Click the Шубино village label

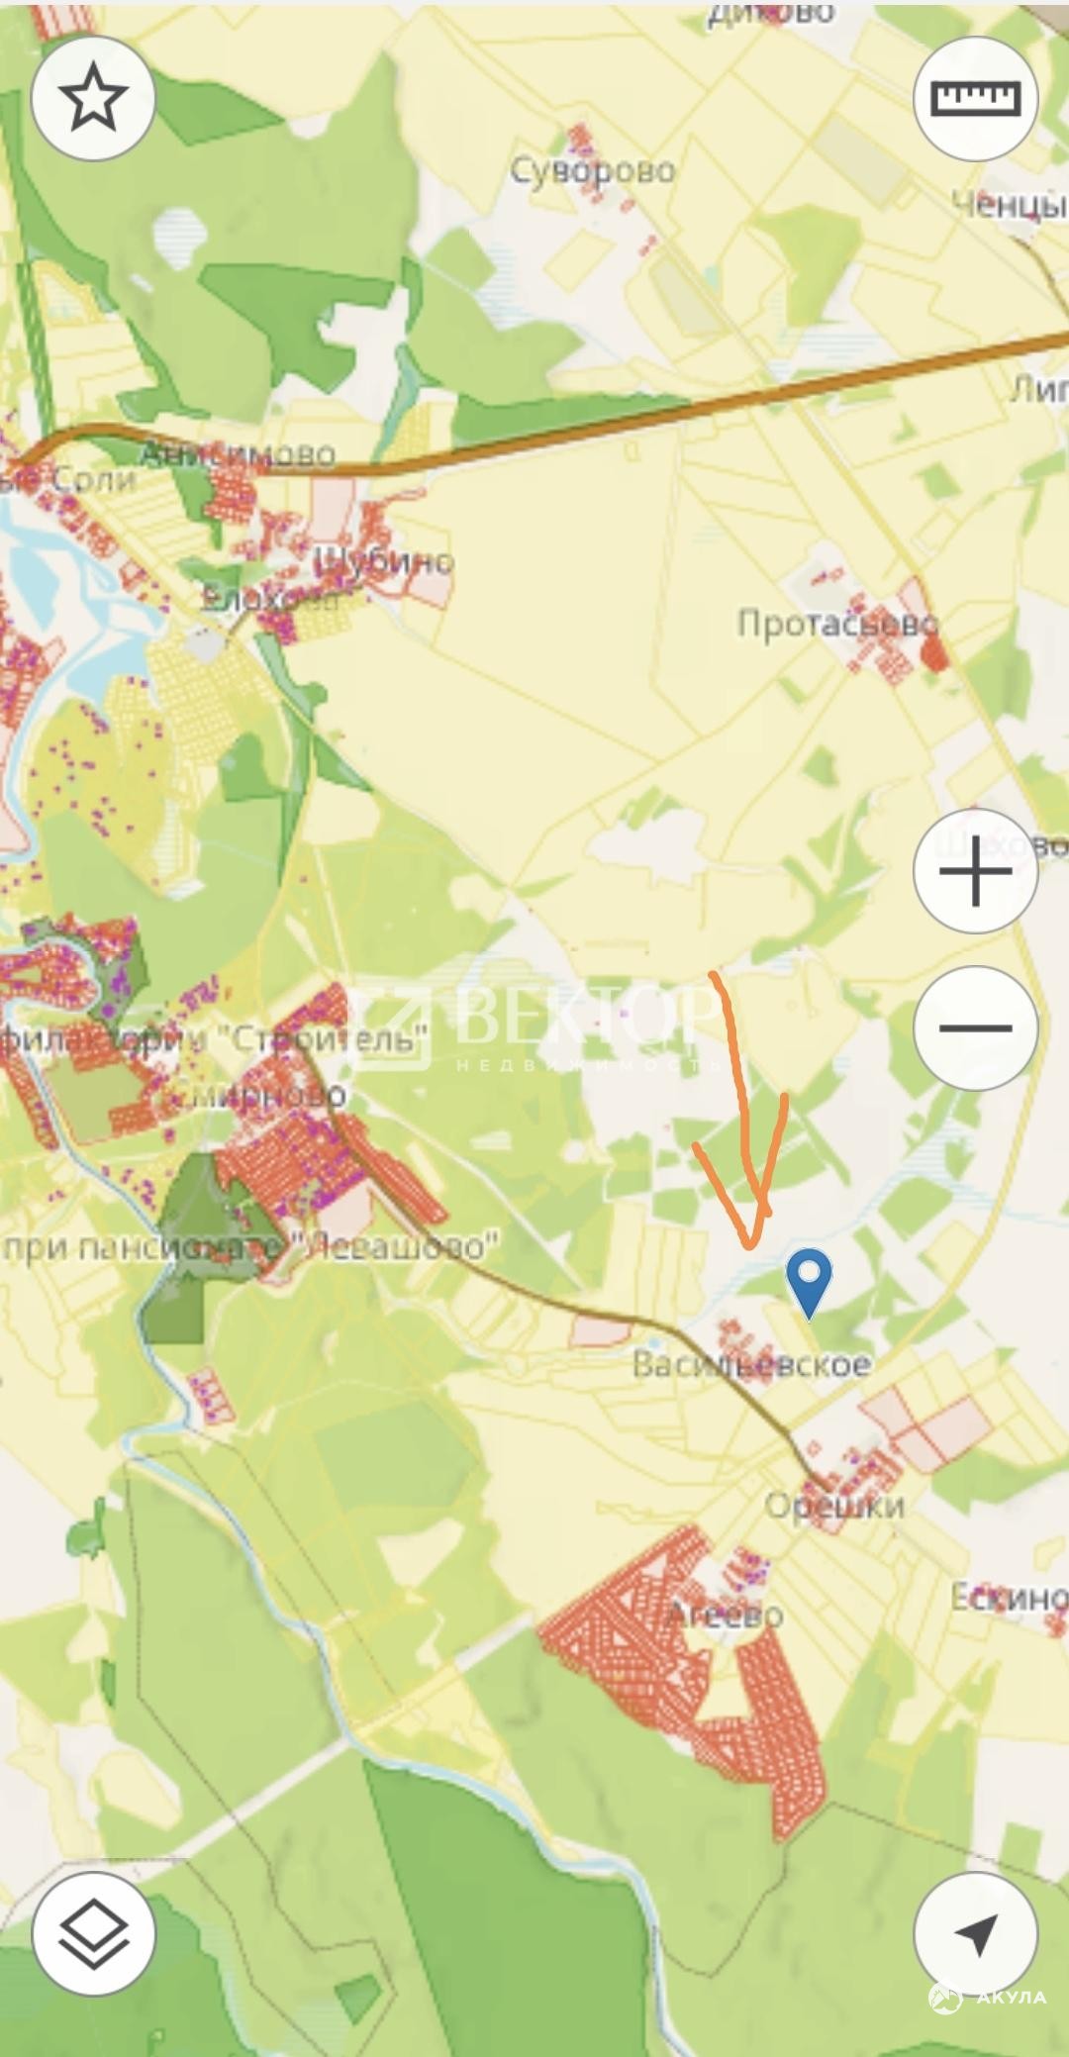[384, 561]
